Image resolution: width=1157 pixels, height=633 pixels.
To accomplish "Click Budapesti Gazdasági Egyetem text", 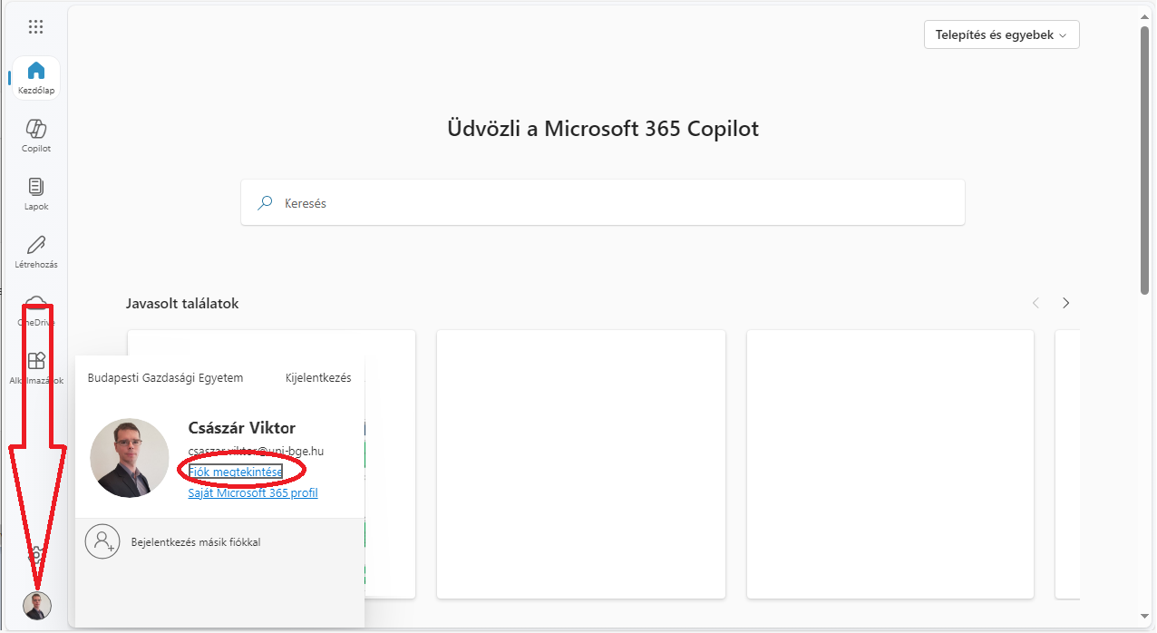I will [x=165, y=378].
